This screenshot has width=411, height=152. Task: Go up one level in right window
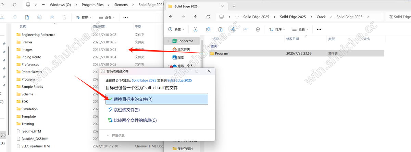coord(196,17)
